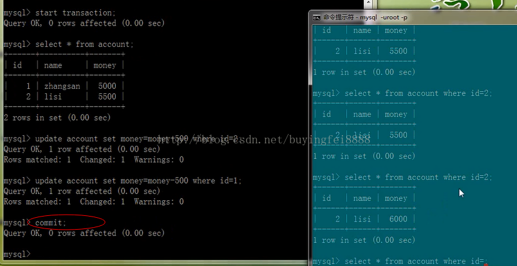Click 'Query OK, 0 rows affected' below commit
The width and height of the screenshot is (517, 266).
click(x=84, y=233)
